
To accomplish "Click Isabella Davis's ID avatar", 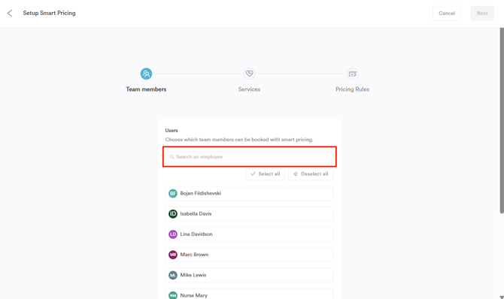I will 173,214.
